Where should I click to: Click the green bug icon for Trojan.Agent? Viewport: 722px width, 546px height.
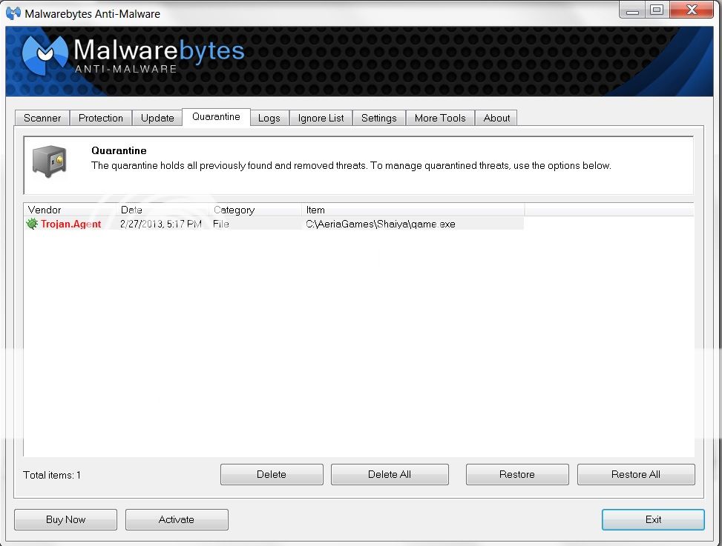coord(32,224)
